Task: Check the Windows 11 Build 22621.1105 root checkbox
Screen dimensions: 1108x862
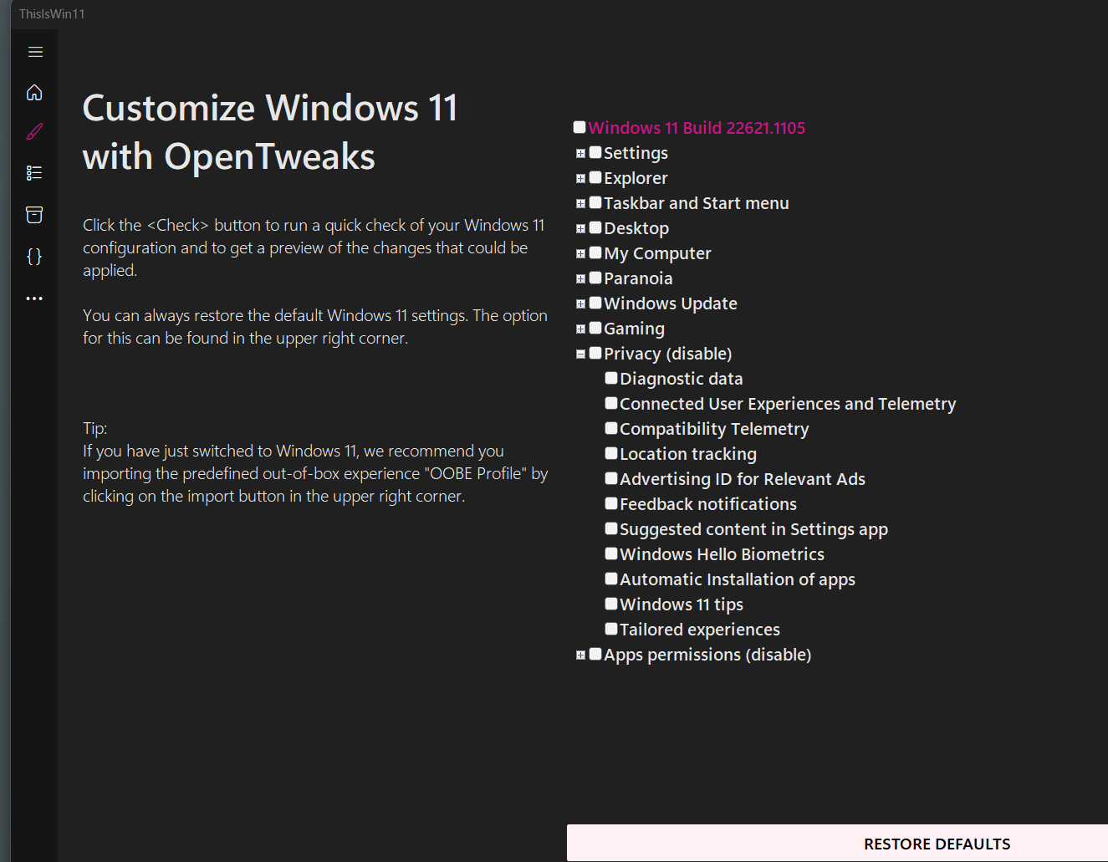Action: pos(580,127)
